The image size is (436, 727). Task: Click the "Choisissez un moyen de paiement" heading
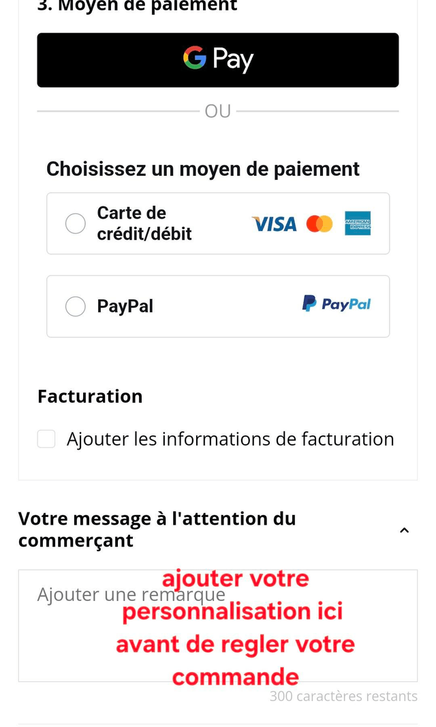click(203, 169)
